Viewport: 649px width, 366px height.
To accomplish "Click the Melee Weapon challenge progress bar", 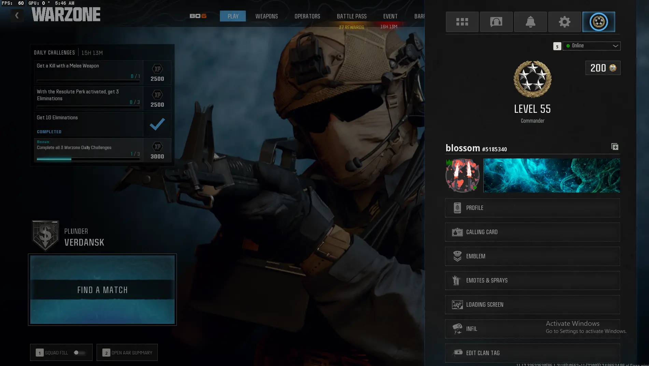I will pos(88,81).
